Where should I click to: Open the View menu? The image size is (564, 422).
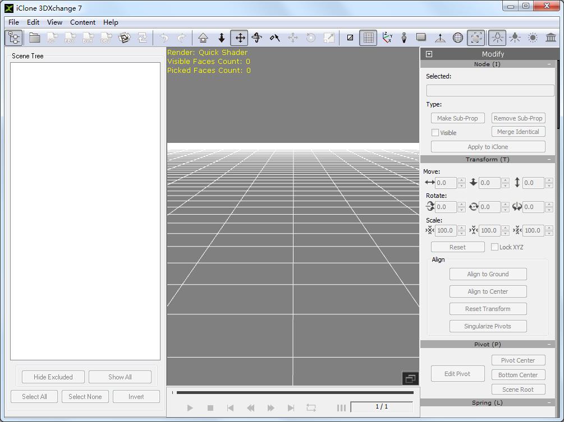54,22
